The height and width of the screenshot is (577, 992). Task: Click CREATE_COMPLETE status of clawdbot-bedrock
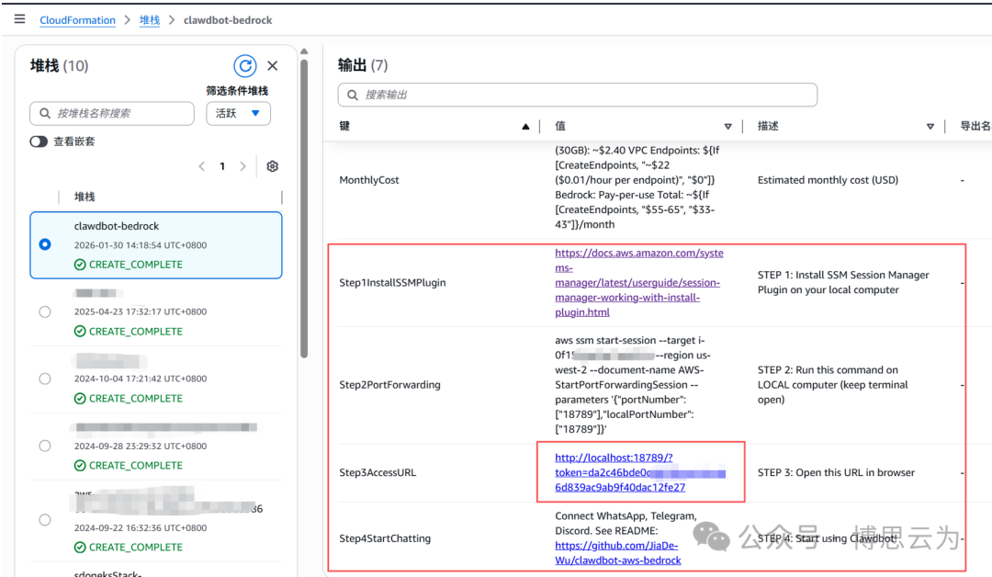[x=129, y=265]
